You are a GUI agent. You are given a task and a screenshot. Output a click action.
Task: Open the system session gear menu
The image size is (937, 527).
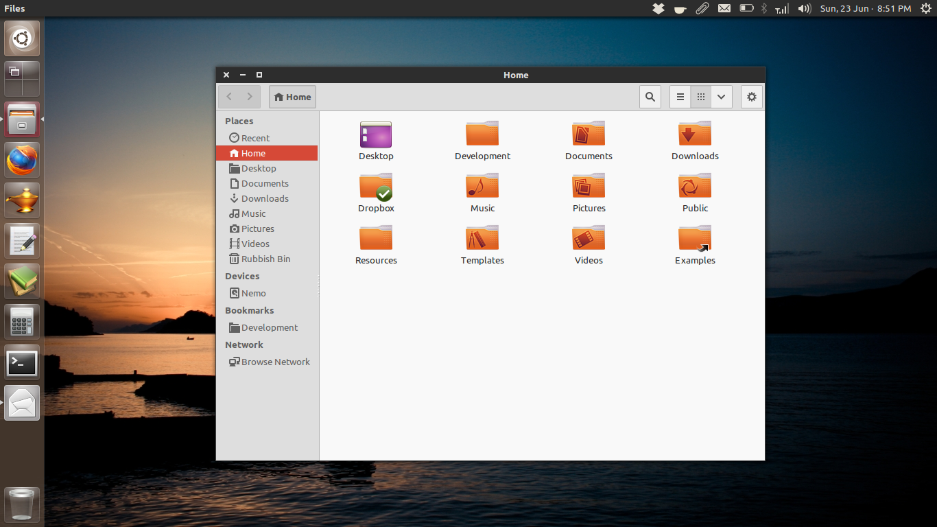point(925,8)
